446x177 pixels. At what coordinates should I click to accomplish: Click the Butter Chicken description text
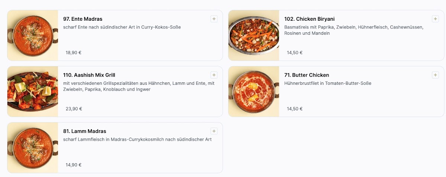pyautogui.click(x=328, y=83)
